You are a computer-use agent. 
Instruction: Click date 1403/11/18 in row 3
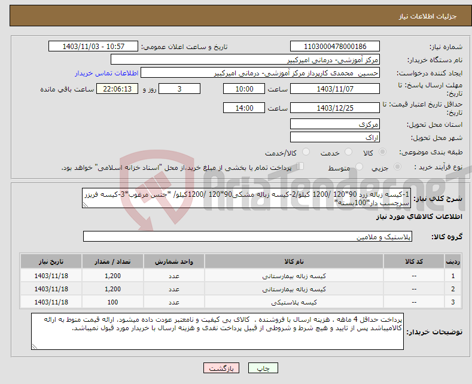coord(51,302)
